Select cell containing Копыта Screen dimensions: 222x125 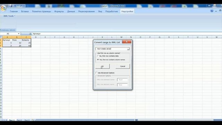pos(26,40)
